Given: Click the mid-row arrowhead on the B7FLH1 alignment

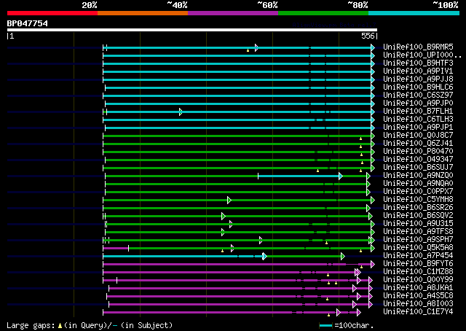Looking at the screenshot, I should [x=181, y=112].
